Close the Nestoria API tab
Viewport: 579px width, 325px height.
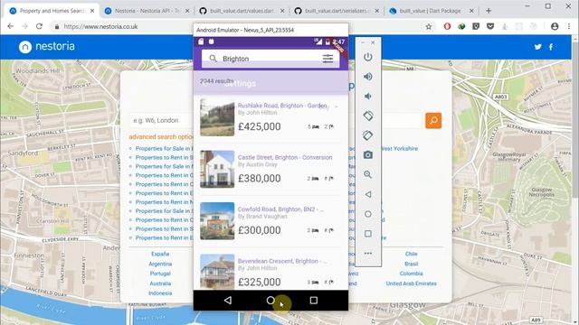tap(187, 11)
